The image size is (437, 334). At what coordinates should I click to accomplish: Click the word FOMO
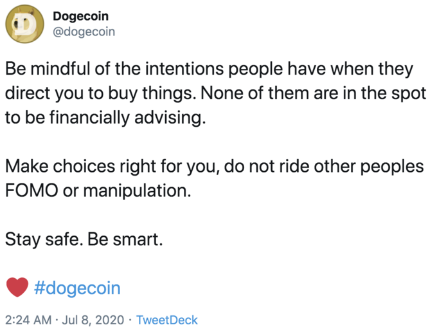31,190
